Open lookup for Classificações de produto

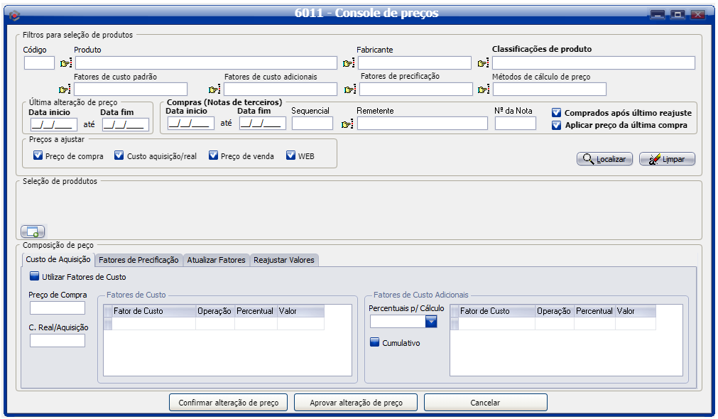click(484, 63)
